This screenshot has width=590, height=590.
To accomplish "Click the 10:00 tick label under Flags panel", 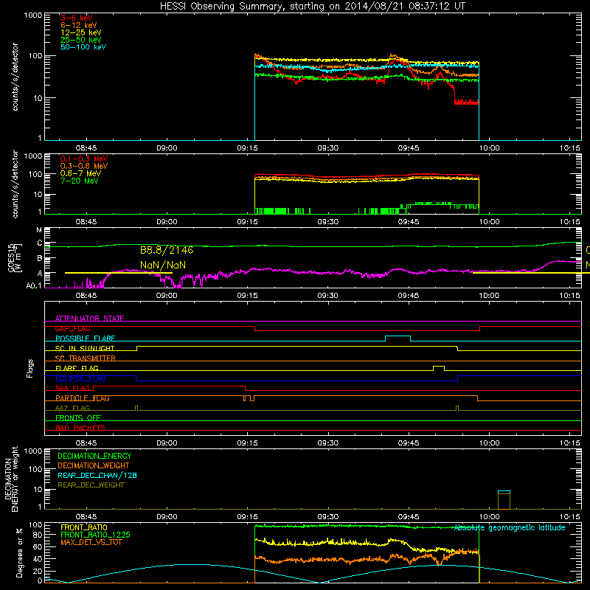I will (x=489, y=443).
